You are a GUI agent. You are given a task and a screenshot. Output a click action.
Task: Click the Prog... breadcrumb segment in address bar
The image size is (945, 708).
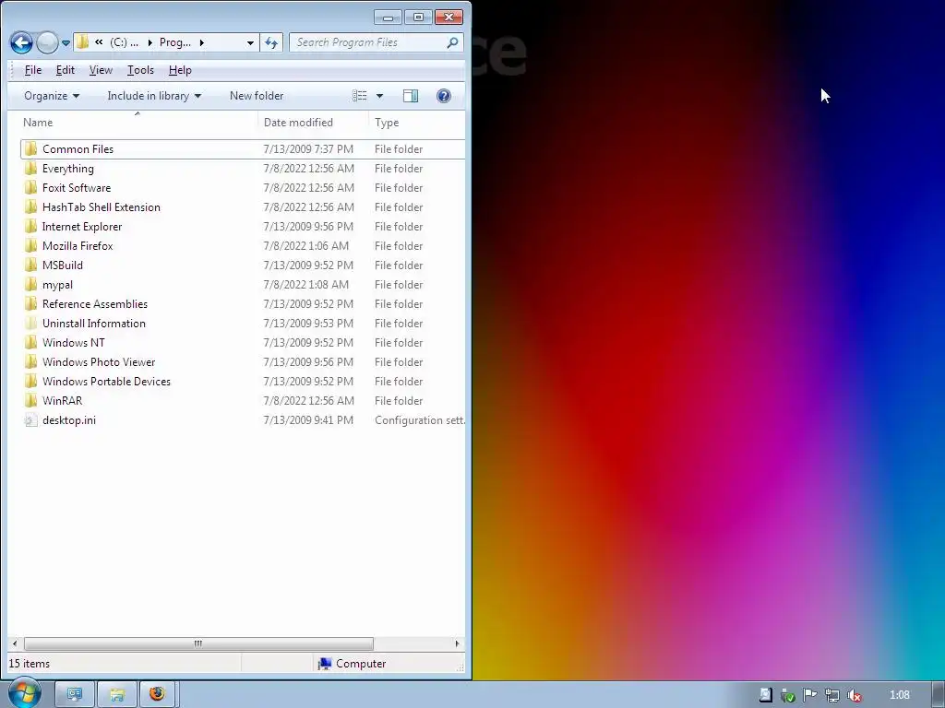[174, 42]
